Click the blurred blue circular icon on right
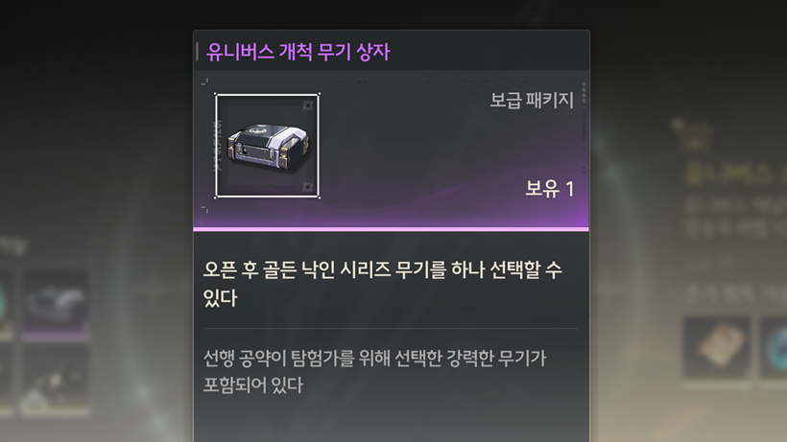Image resolution: width=787 pixels, height=442 pixels. (774, 347)
